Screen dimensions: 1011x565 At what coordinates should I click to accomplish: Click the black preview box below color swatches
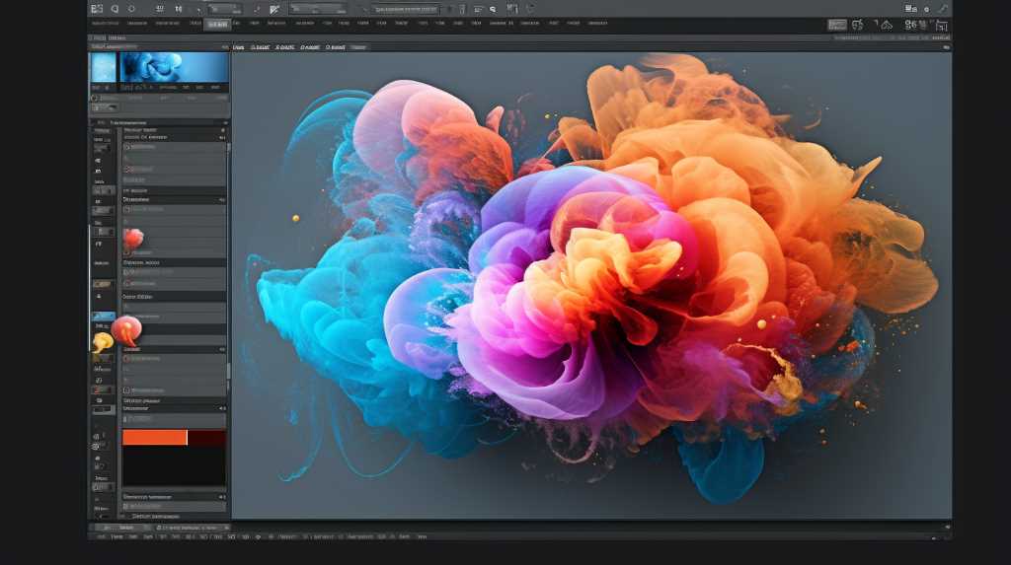[174, 466]
